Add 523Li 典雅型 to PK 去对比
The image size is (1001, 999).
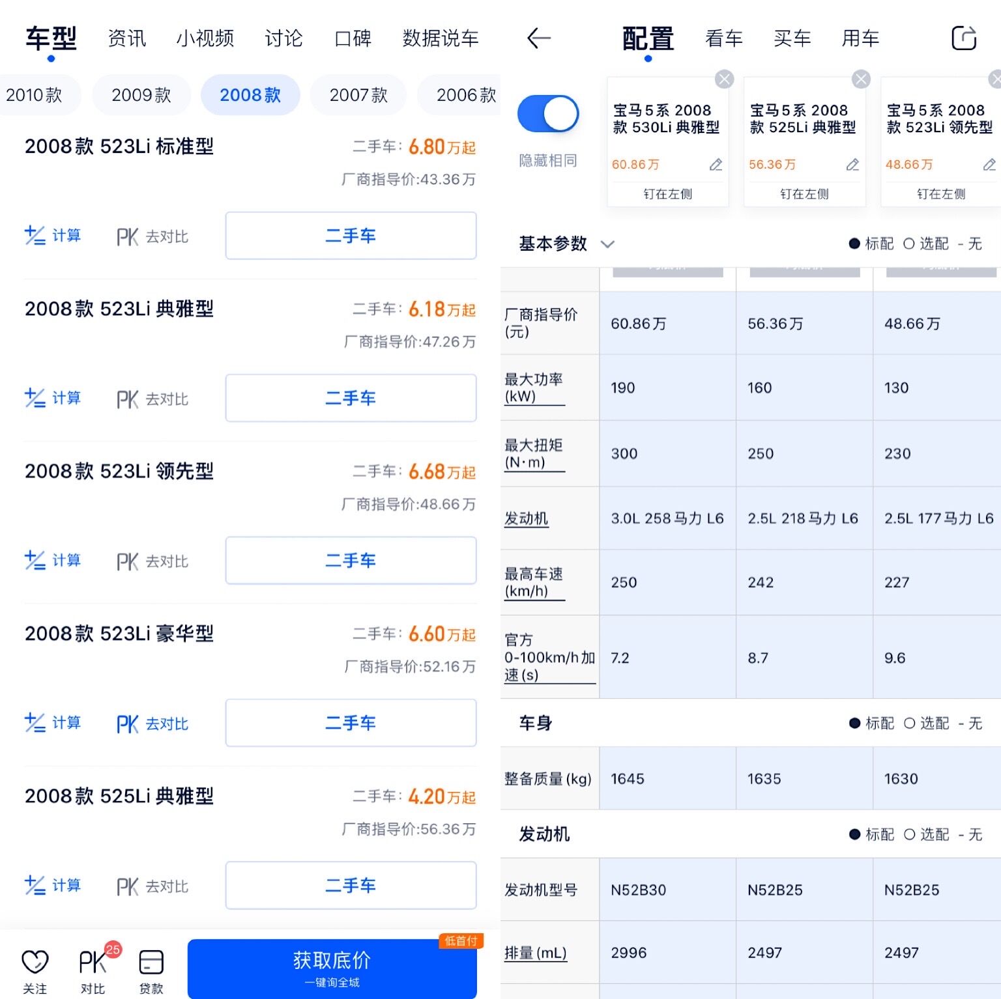tap(152, 399)
